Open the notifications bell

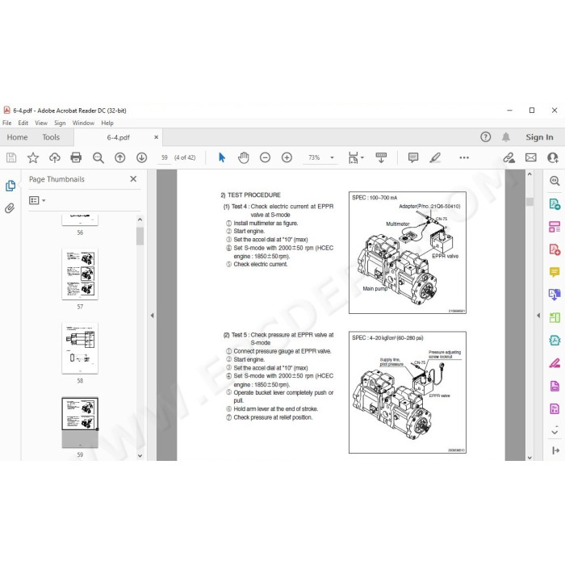(506, 137)
